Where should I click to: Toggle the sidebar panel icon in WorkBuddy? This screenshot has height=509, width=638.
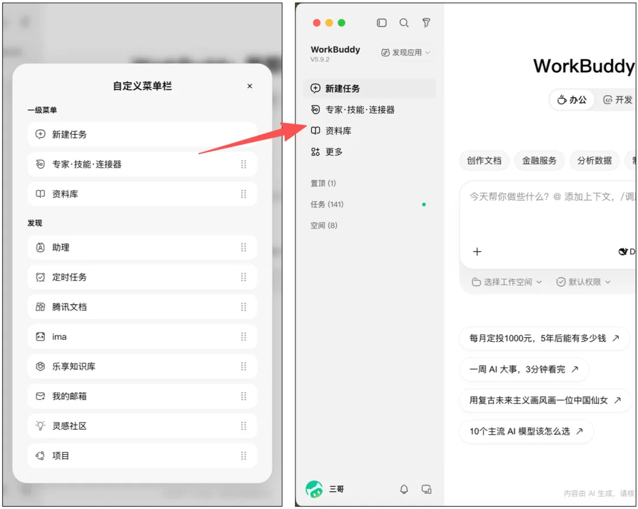[382, 23]
